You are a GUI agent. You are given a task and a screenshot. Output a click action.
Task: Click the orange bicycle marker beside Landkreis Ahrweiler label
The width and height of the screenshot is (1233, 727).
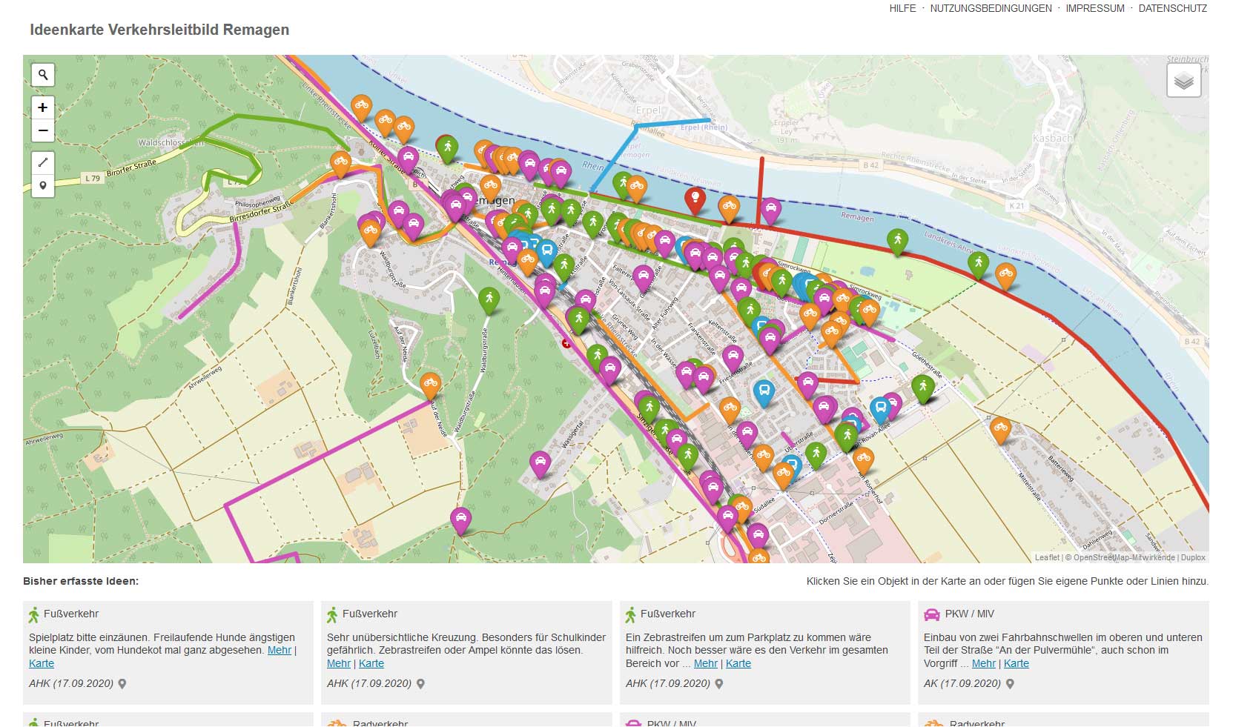click(x=1005, y=276)
